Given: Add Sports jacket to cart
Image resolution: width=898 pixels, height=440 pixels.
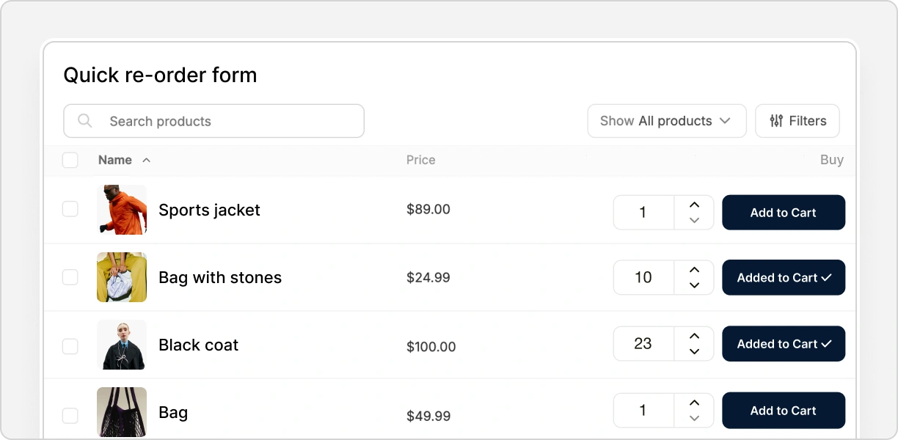Looking at the screenshot, I should (783, 213).
